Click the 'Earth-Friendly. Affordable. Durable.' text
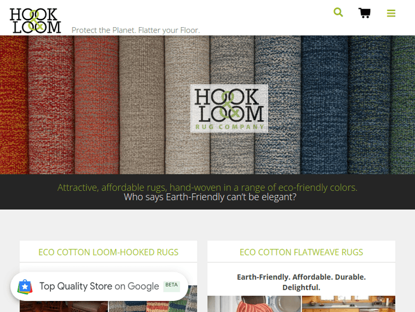 pyautogui.click(x=301, y=277)
